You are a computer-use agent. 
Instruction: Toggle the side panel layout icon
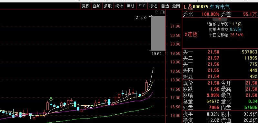click(163, 12)
